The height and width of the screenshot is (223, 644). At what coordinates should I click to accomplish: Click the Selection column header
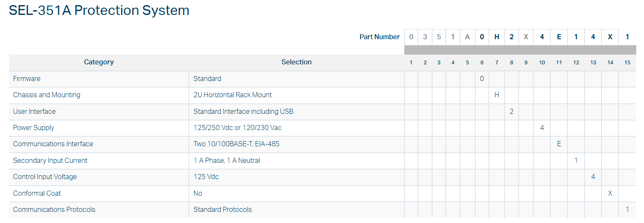[297, 62]
